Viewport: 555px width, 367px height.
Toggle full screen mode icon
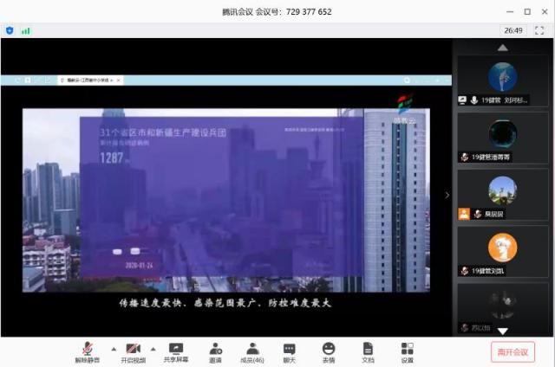click(539, 30)
